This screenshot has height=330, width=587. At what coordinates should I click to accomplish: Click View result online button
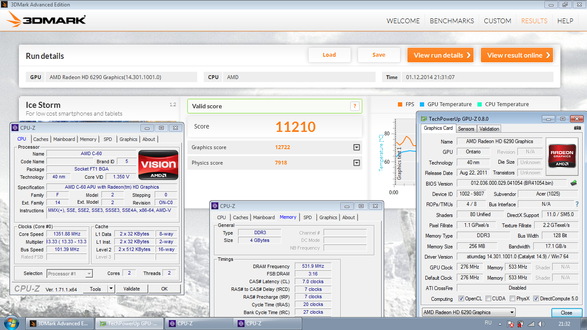pyautogui.click(x=517, y=55)
